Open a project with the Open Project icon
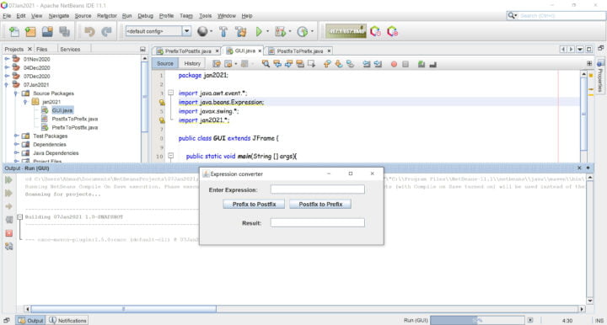Viewport: 607px width, 325px height. (47, 32)
